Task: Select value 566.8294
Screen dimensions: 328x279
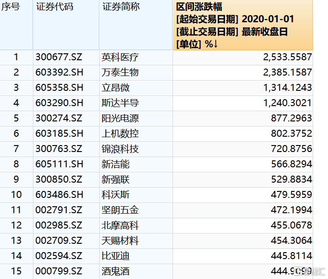Action: 291,164
